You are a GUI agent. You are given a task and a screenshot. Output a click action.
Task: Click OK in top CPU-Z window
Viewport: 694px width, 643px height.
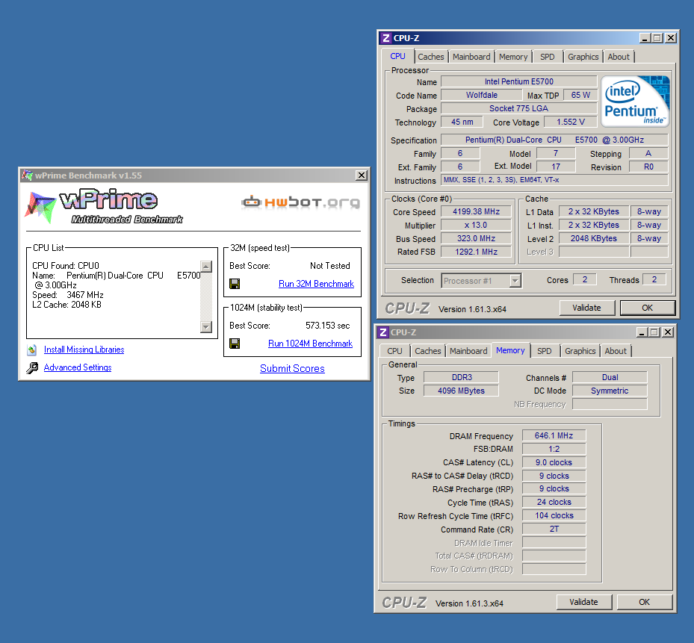(x=648, y=308)
